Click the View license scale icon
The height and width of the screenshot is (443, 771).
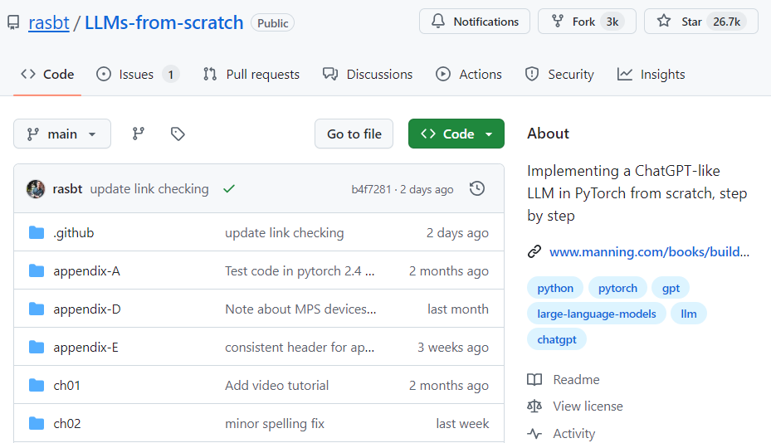pos(534,406)
